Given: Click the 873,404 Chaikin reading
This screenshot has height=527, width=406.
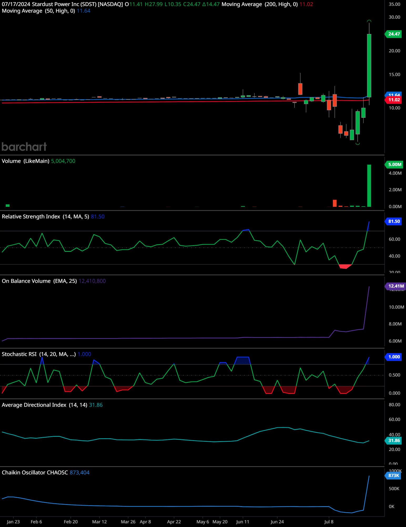Looking at the screenshot, I should coord(80,473).
